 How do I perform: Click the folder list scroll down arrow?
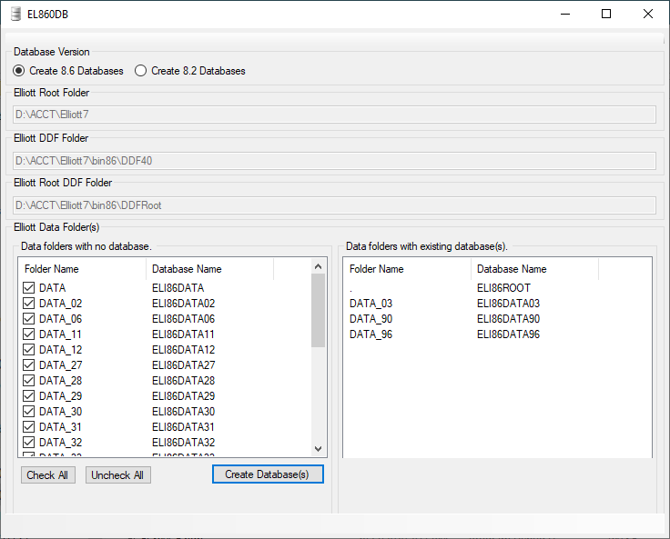(318, 448)
